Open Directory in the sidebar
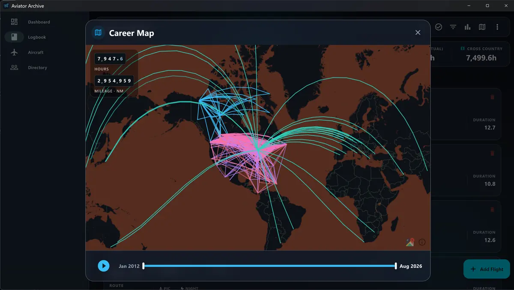The image size is (514, 290). 38,68
